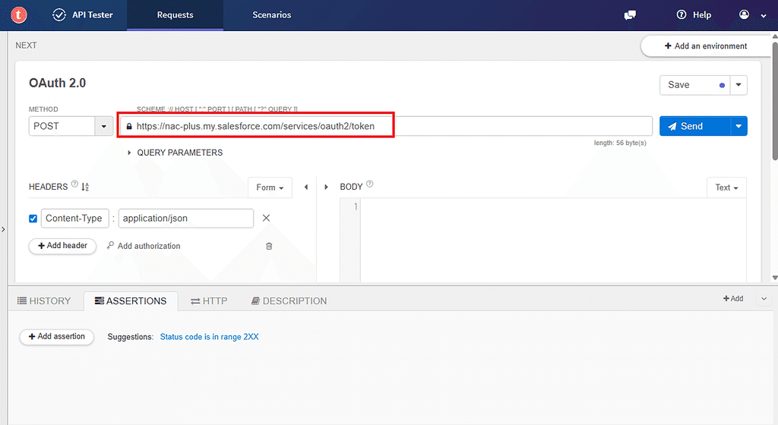Delete all headers trash icon
Screen dimensions: 778x425
pos(269,246)
